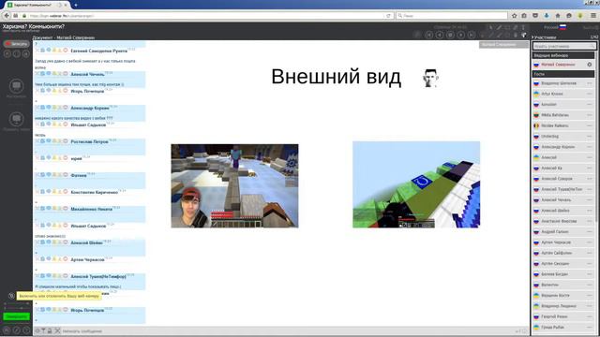Viewport: 600px width, 337px height.
Task: Open the Russian language selector
Action: pos(555,27)
